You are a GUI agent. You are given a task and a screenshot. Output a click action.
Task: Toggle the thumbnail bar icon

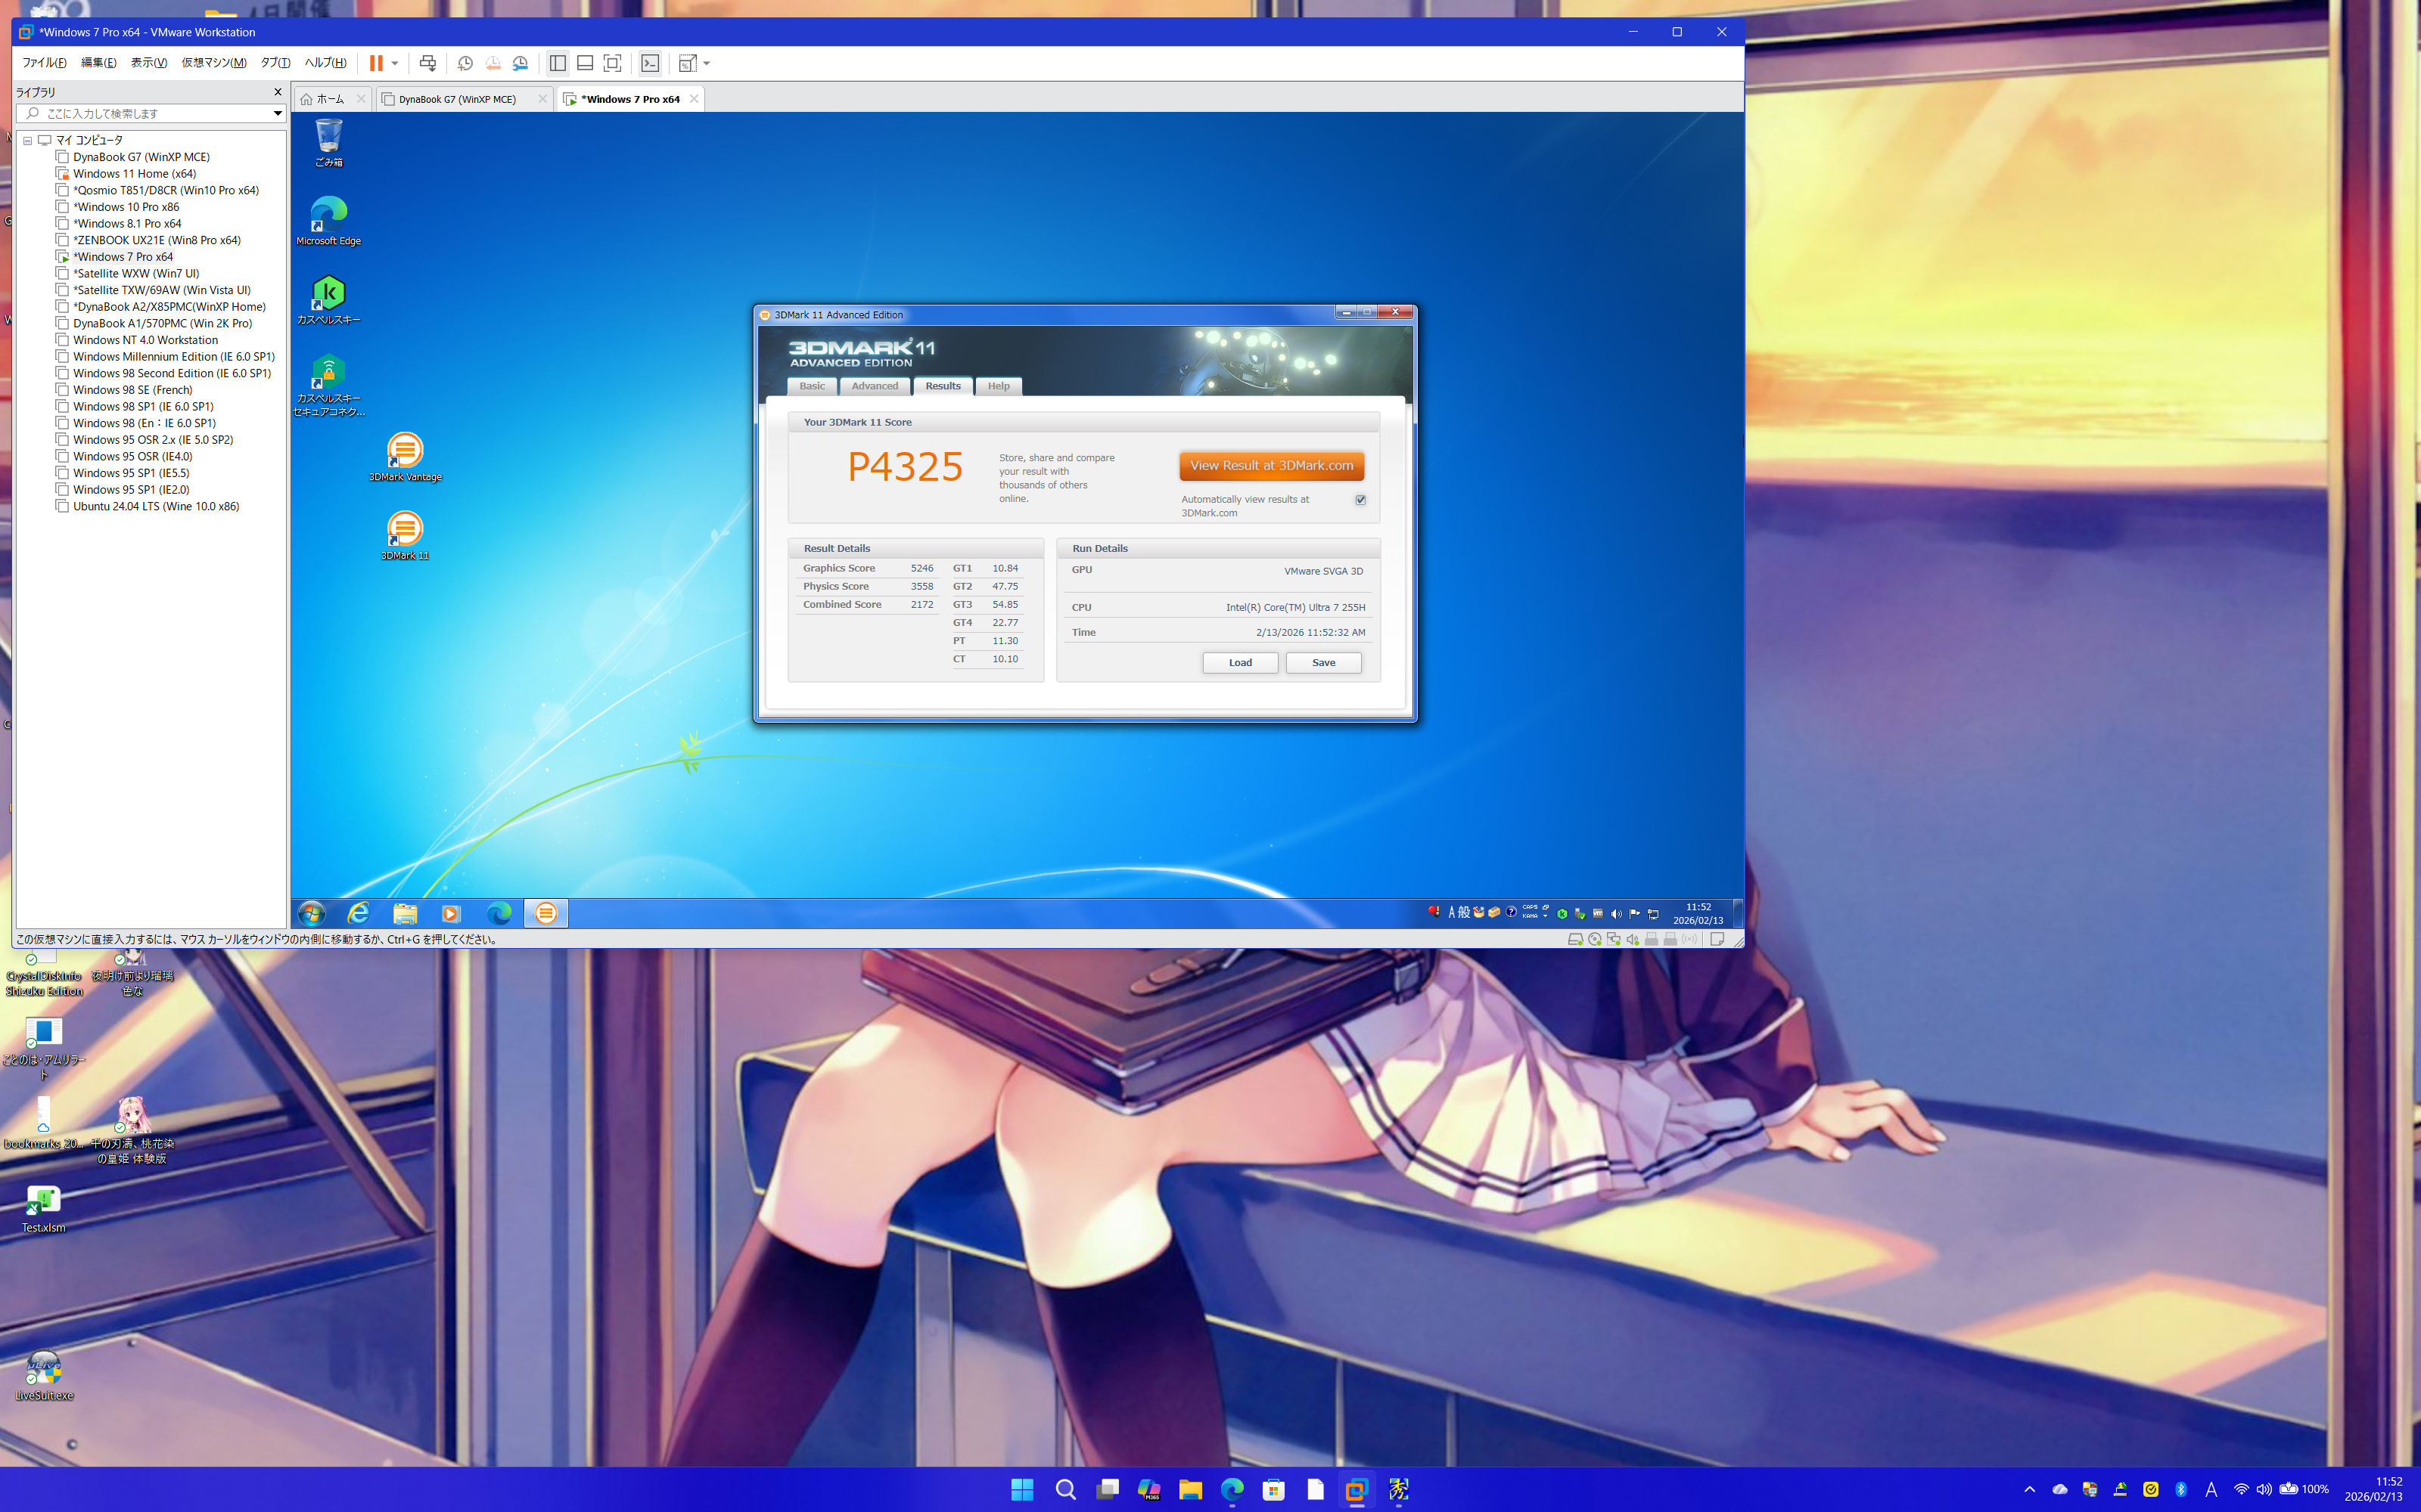coord(586,63)
